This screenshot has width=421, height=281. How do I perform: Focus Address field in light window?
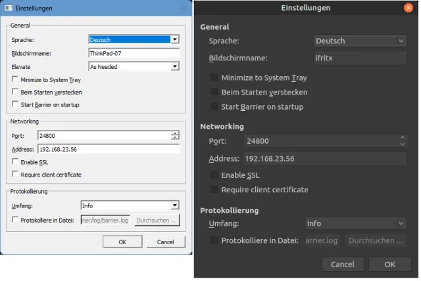point(109,149)
